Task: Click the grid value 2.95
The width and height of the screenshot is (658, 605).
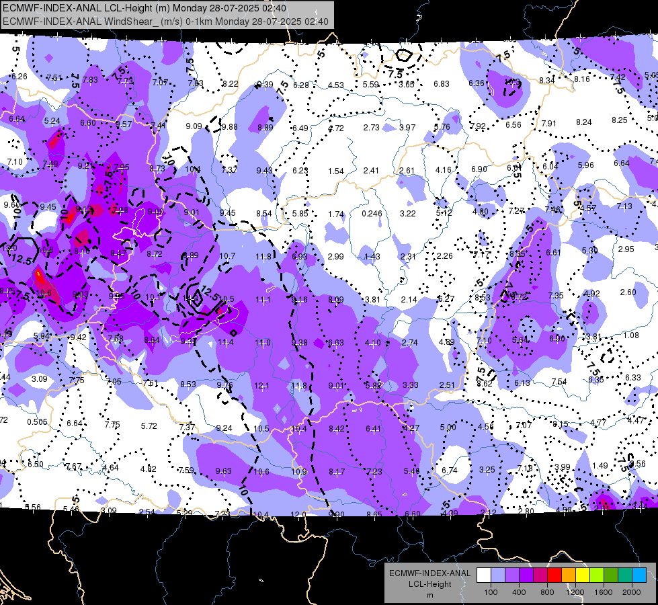Action: click(626, 249)
